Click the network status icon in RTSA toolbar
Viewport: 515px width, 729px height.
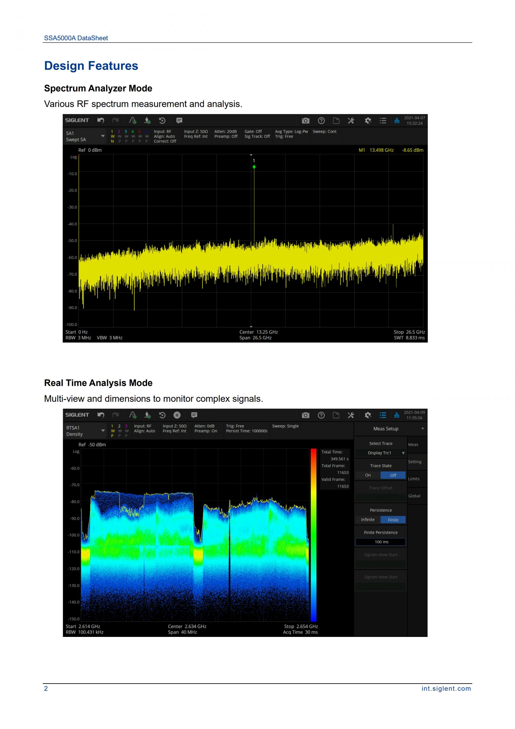pos(396,415)
